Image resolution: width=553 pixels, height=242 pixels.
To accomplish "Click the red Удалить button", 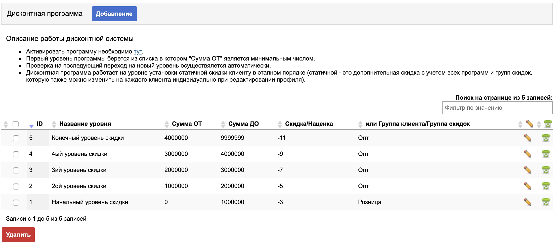I will [18, 234].
